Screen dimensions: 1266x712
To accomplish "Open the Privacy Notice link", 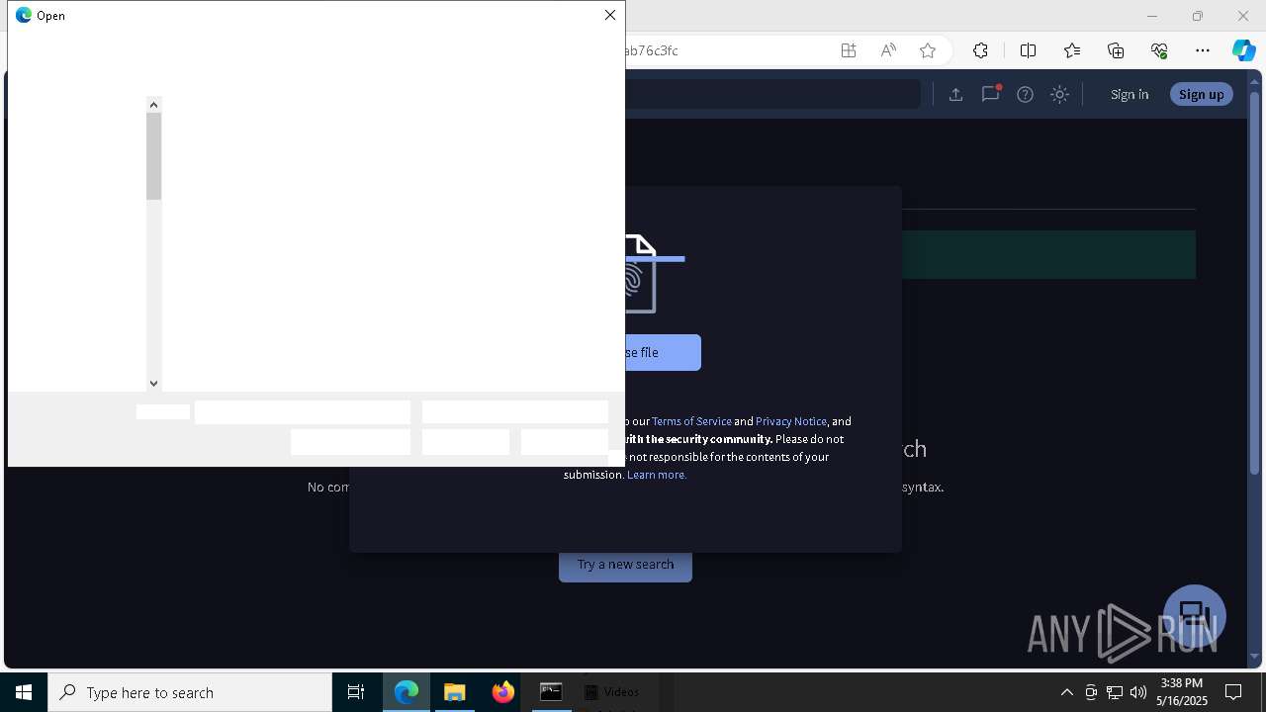I will coord(791,421).
